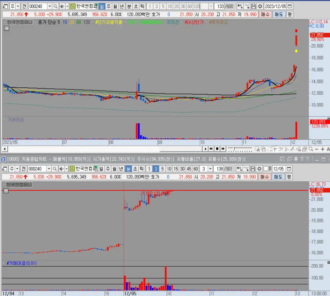Expand stock code 000240 dropdown bottom chart
The height and width of the screenshot is (296, 330).
tap(49, 169)
